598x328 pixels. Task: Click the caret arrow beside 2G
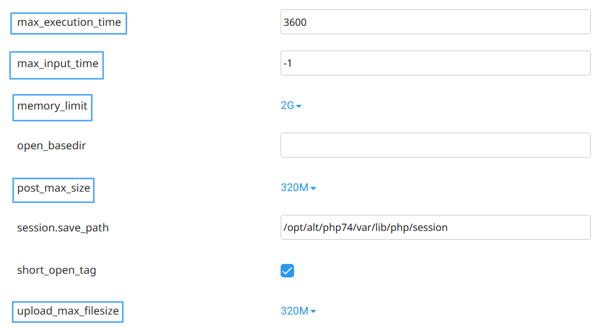pyautogui.click(x=299, y=106)
